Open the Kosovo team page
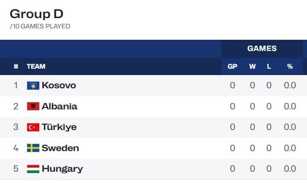The height and width of the screenshot is (183, 307). pyautogui.click(x=59, y=85)
